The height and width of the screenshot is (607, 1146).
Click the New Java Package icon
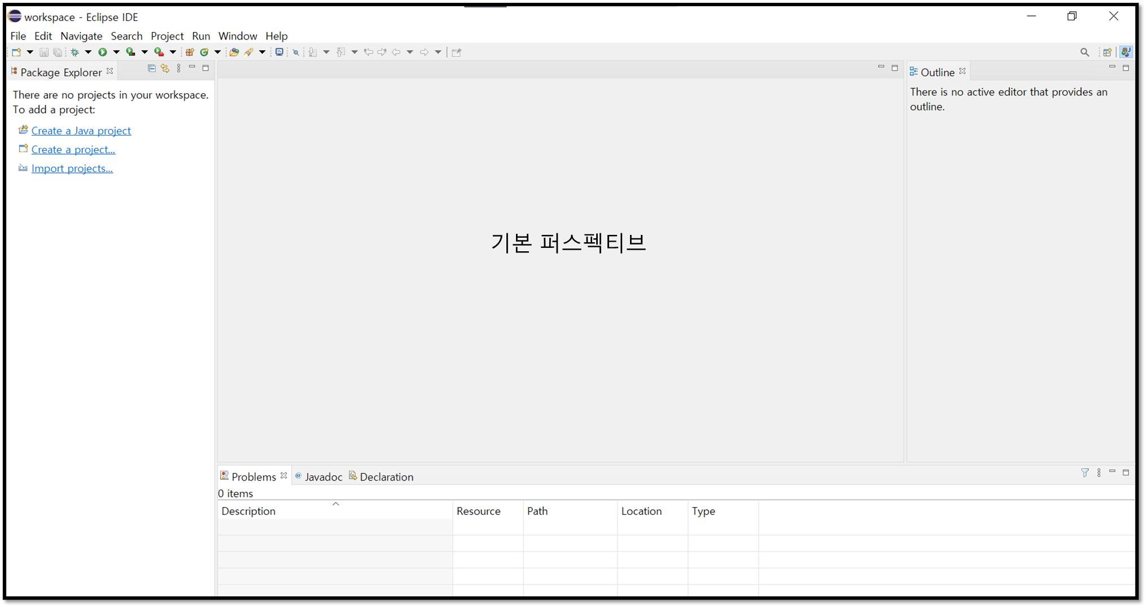point(190,53)
